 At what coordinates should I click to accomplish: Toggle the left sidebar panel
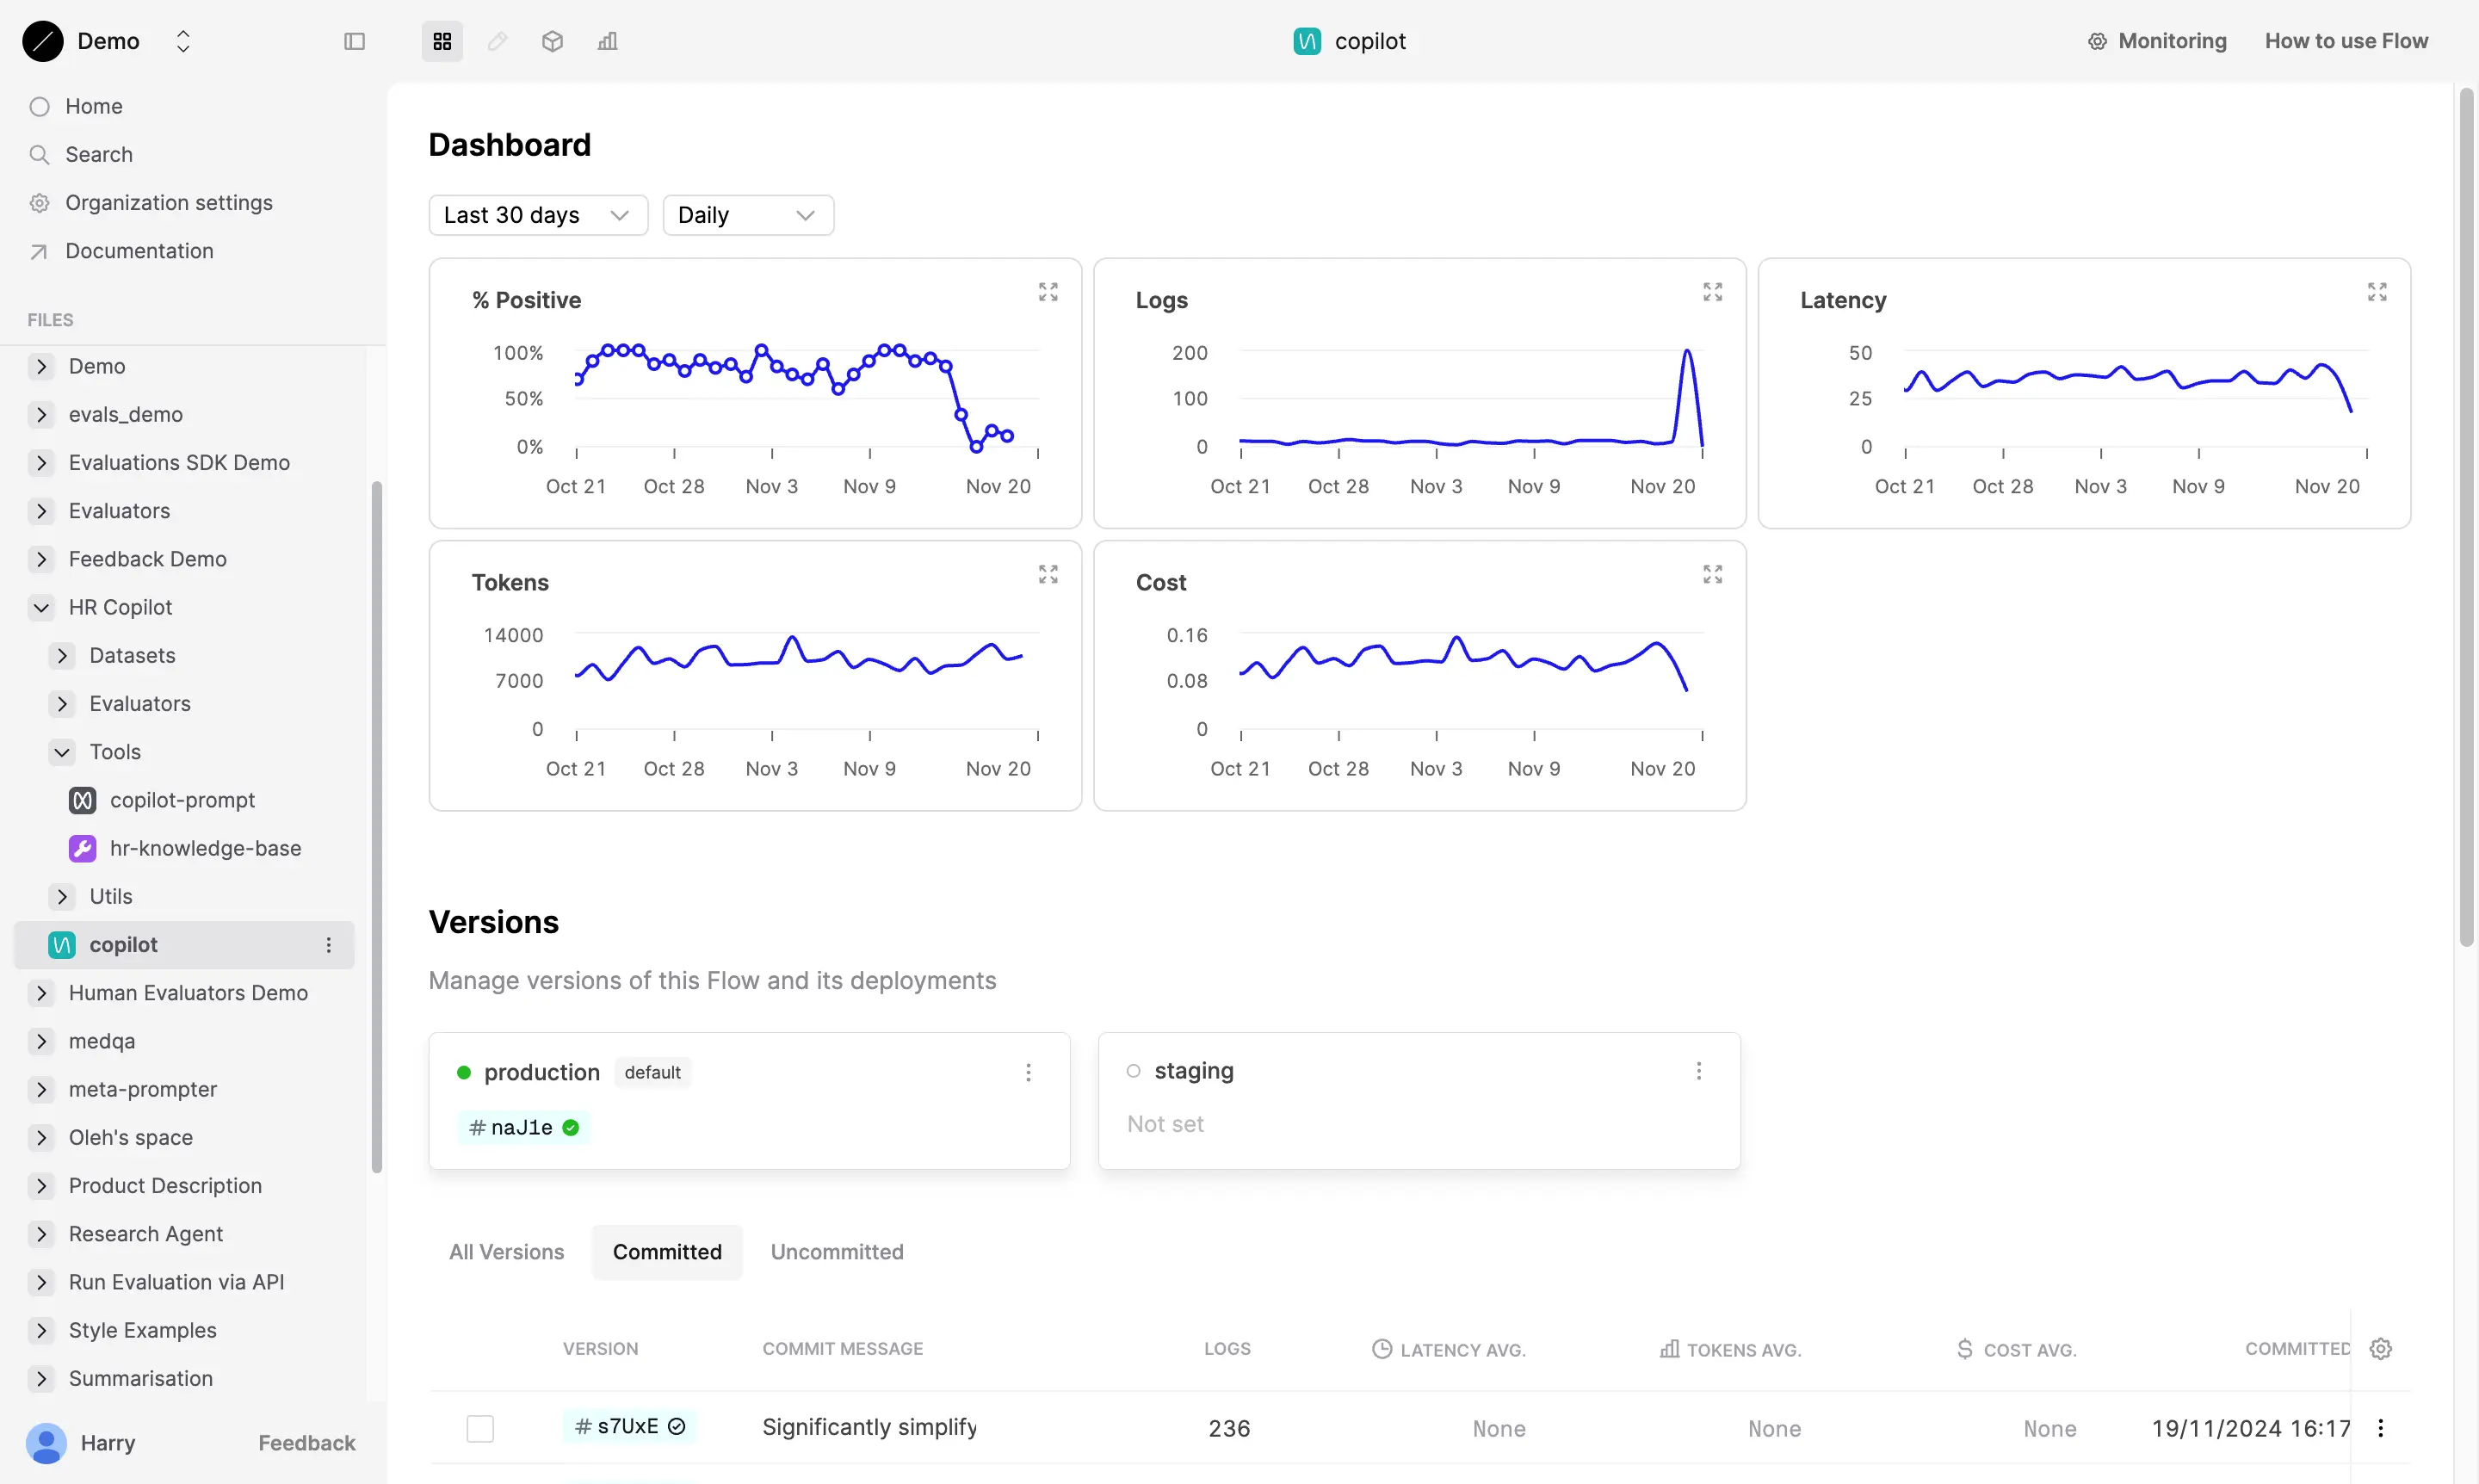pos(354,41)
